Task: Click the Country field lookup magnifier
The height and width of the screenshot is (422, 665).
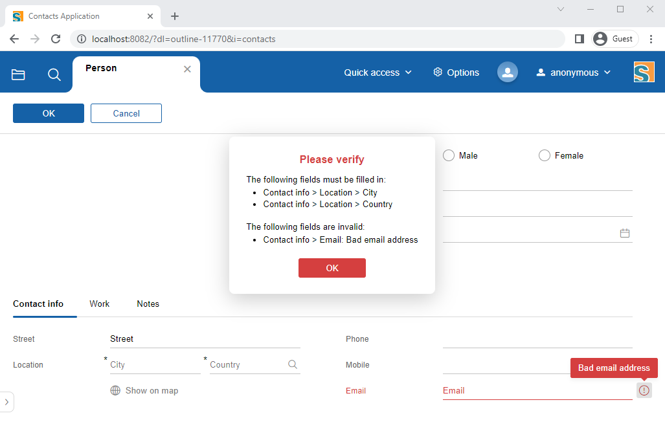Action: 293,364
